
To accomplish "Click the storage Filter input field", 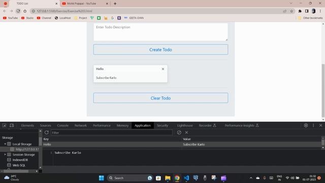I will pyautogui.click(x=112, y=133).
